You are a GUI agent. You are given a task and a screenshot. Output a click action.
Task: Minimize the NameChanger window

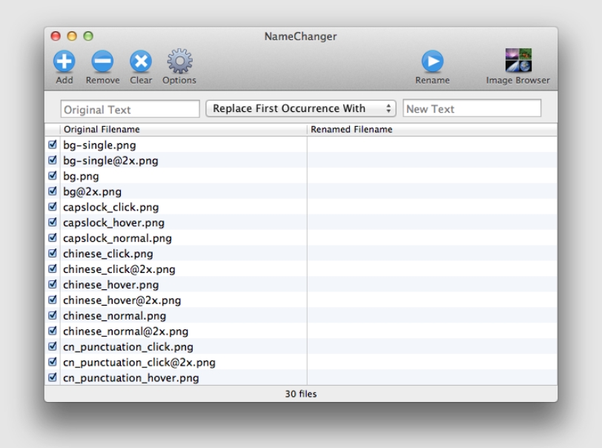(x=72, y=36)
